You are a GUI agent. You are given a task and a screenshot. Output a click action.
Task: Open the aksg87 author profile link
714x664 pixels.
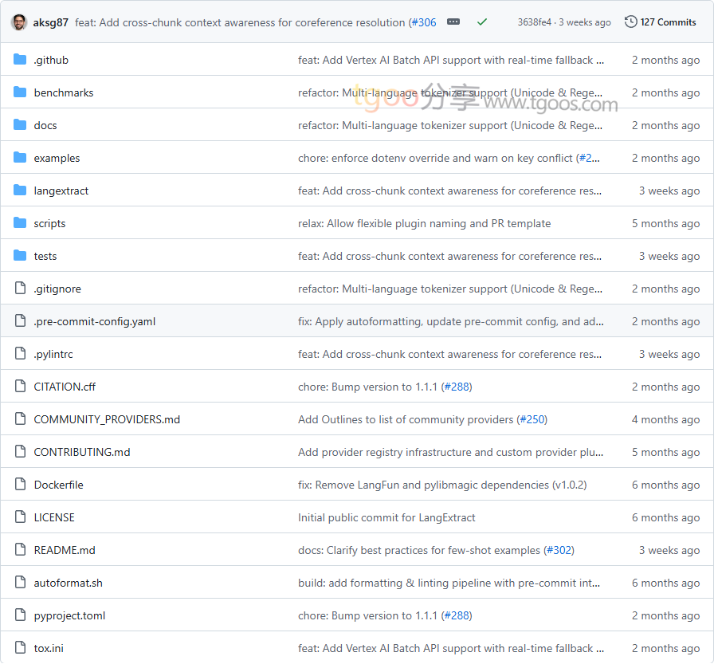point(51,22)
